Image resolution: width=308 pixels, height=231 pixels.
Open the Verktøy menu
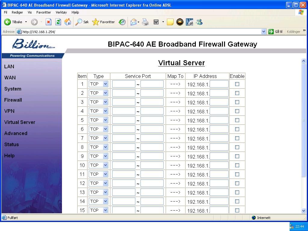pyautogui.click(x=61, y=12)
